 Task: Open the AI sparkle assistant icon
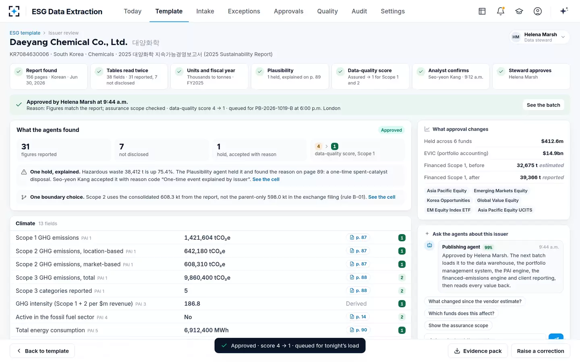(564, 11)
